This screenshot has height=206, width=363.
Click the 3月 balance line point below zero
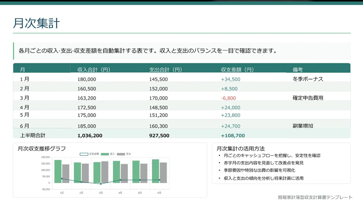(x=101, y=184)
